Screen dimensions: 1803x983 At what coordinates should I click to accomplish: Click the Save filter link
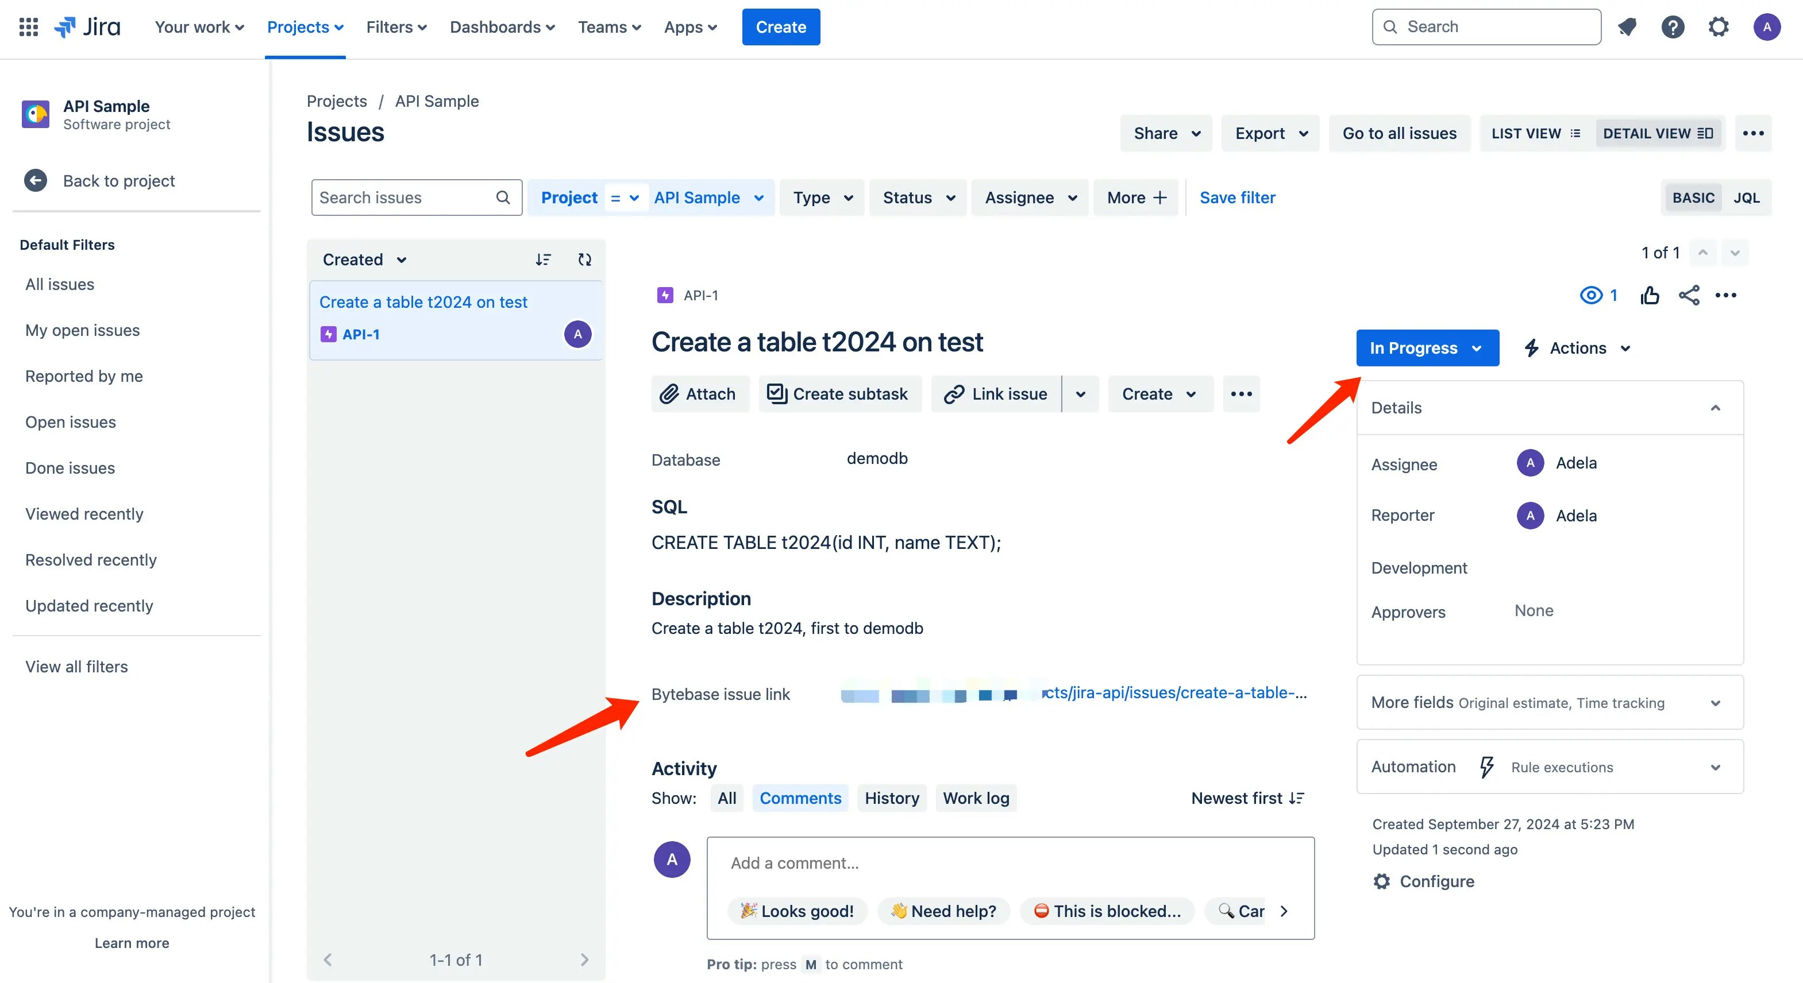(1237, 196)
